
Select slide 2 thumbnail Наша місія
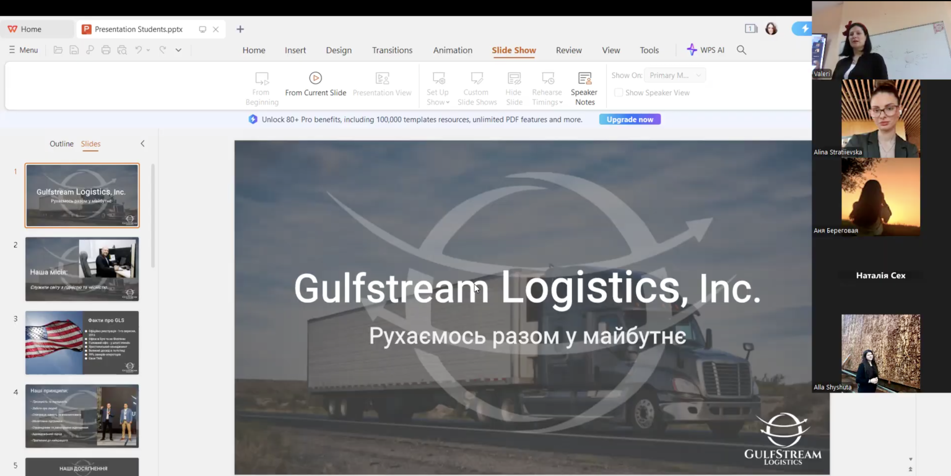point(82,269)
